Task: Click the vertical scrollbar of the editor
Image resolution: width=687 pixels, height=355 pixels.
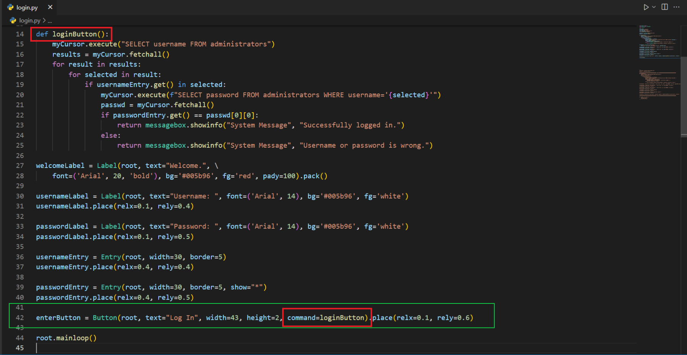Action: click(684, 95)
